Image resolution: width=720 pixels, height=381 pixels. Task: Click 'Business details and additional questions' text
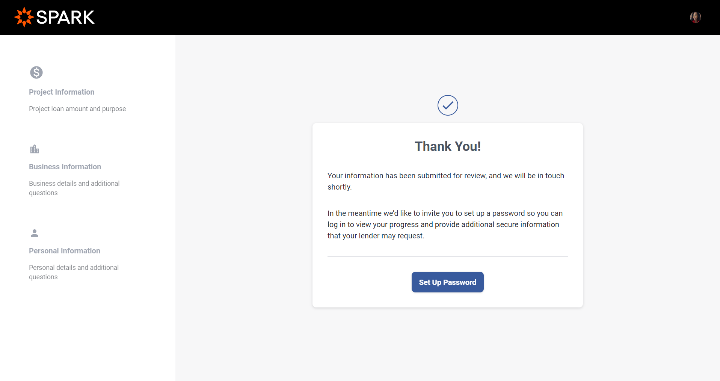coord(74,188)
